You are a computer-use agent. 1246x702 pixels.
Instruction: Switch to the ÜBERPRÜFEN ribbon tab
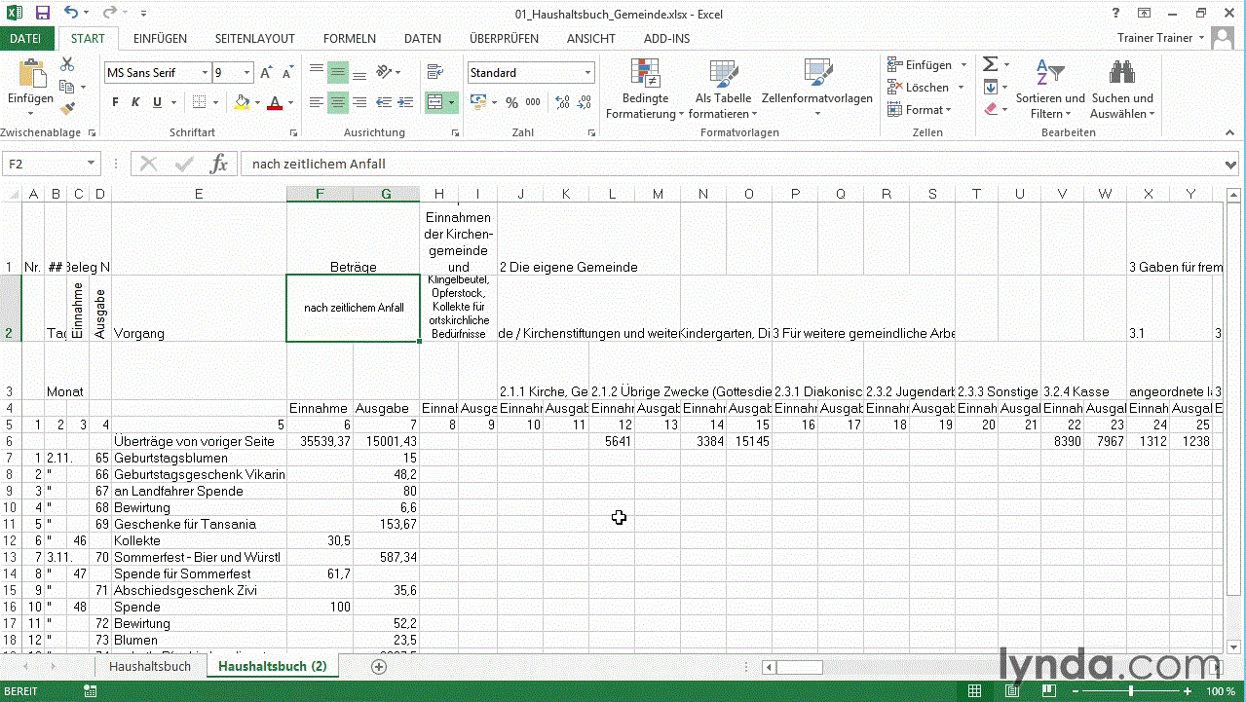pos(504,39)
